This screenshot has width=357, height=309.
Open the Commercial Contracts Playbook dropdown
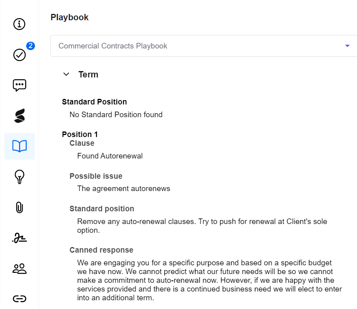[x=199, y=46]
